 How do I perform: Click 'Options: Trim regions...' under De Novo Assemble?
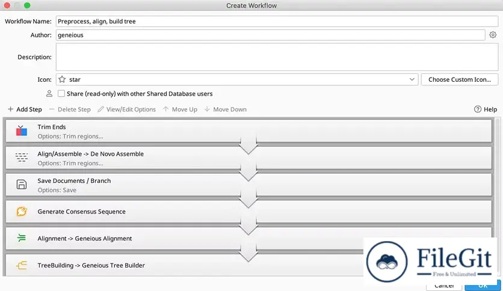[70, 163]
